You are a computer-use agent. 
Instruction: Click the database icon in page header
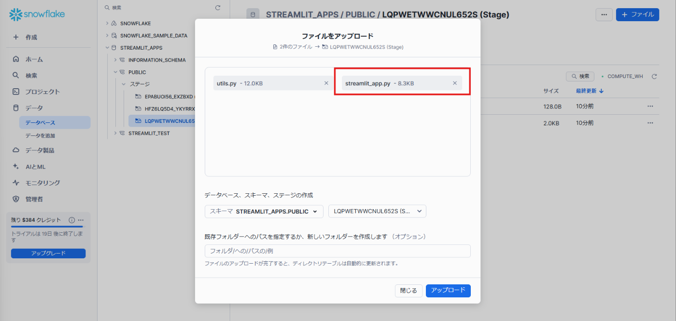(253, 14)
